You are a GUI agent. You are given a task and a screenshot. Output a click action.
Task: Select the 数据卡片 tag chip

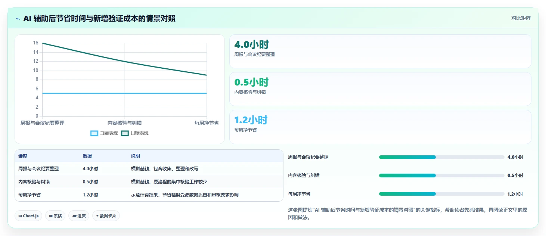click(x=106, y=216)
